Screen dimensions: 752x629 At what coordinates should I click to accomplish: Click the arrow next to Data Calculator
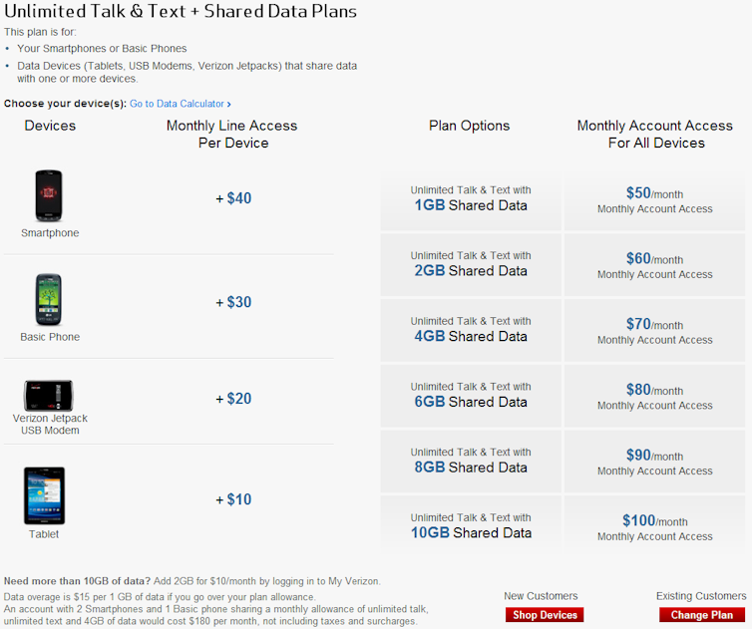[x=228, y=104]
